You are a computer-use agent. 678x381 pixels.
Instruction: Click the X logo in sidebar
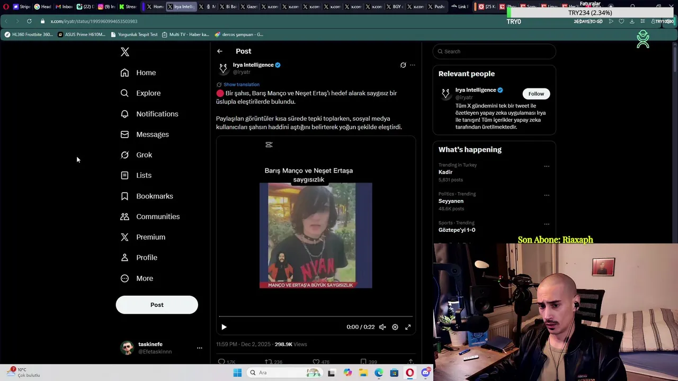[125, 52]
